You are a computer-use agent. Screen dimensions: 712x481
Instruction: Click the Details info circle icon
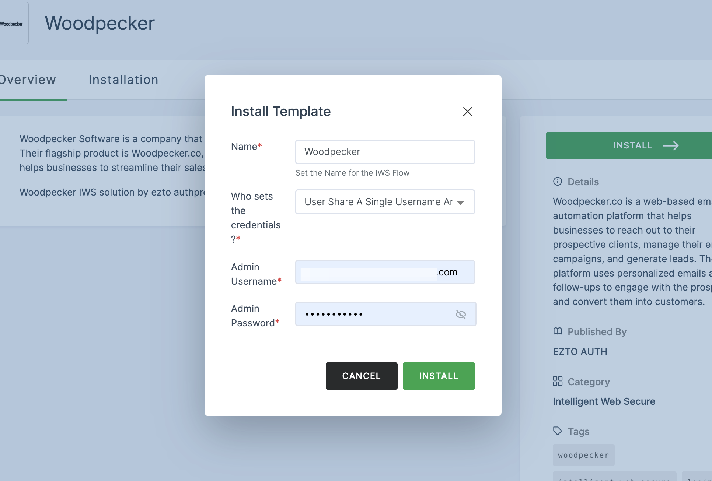coord(557,182)
